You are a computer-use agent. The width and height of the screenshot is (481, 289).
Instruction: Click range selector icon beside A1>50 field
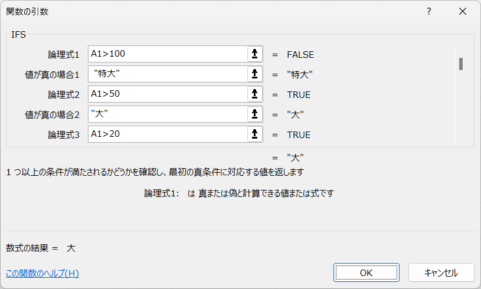[254, 94]
